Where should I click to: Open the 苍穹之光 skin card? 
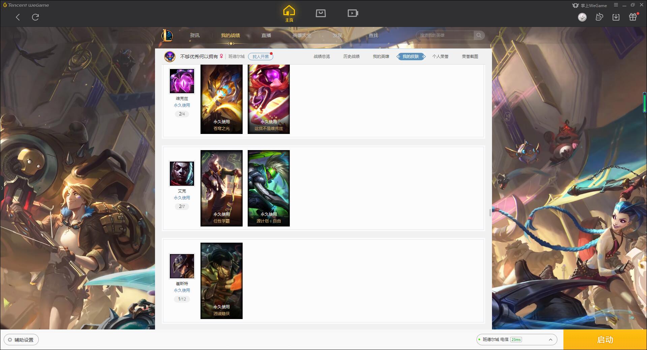click(x=221, y=99)
